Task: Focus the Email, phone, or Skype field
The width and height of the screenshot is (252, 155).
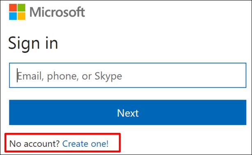Action: click(128, 75)
